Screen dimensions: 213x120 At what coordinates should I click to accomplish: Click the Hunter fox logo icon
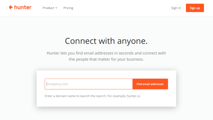click(11, 7)
